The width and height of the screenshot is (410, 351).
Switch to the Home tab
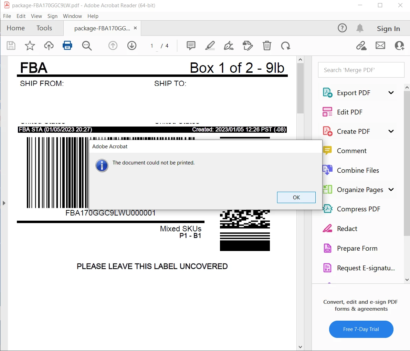pyautogui.click(x=16, y=28)
